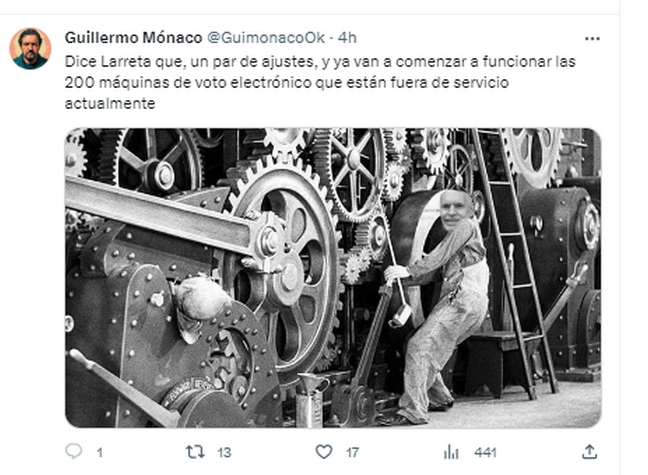Image resolution: width=648 pixels, height=475 pixels.
Task: Click the reply count 1
Action: [99, 452]
